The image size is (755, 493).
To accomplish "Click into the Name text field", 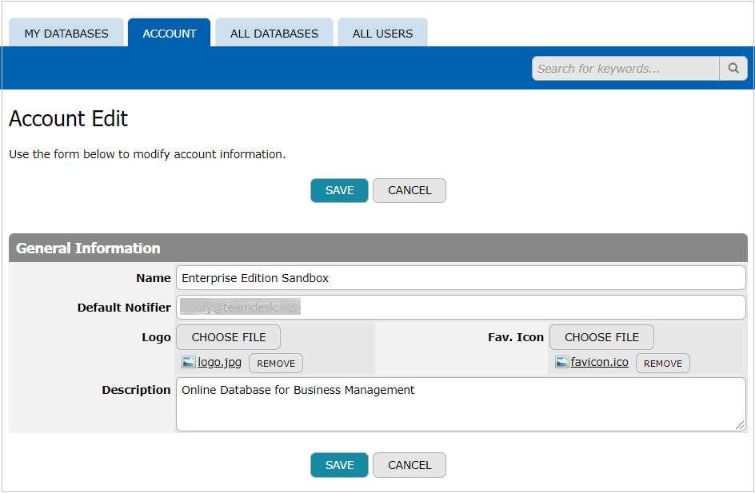I will [x=461, y=278].
